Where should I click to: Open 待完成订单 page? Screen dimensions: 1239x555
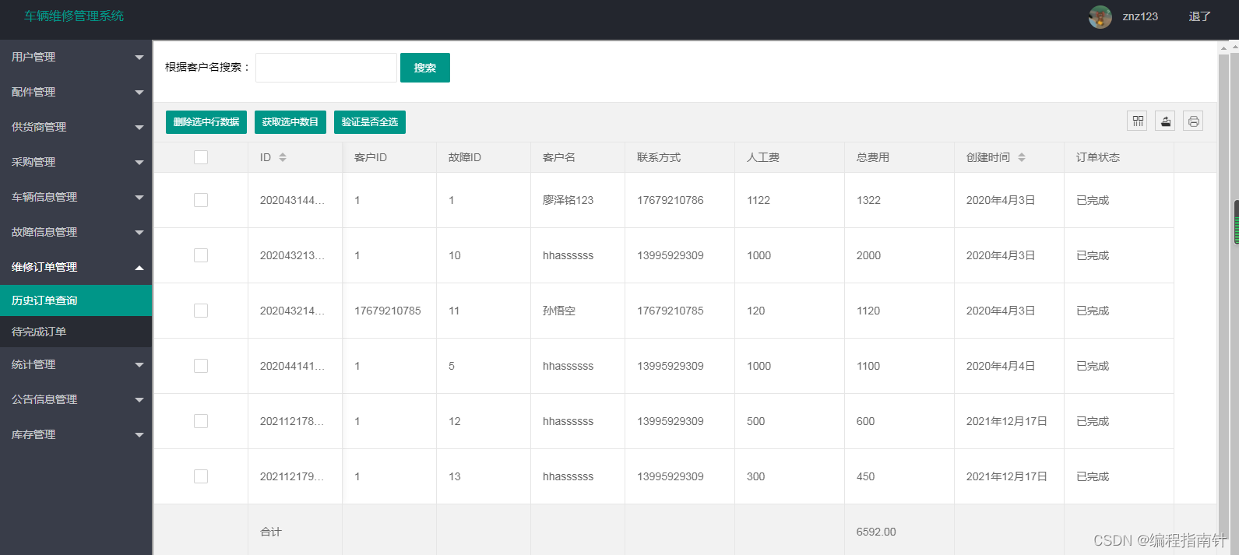tap(76, 332)
